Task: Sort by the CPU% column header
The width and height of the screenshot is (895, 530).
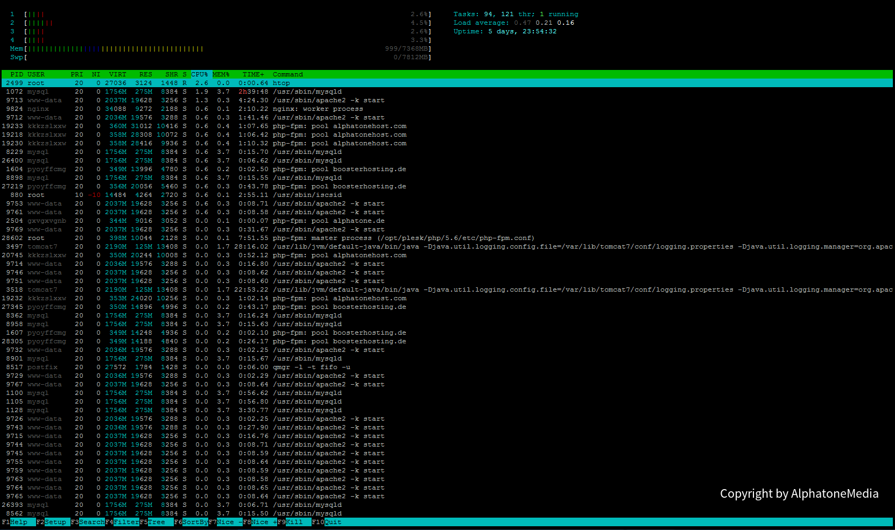Action: [x=199, y=74]
